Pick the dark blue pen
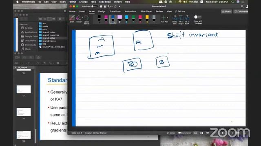The image size is (261, 146). (113, 19)
